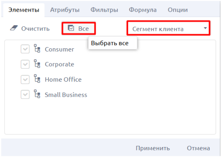Toggle the Consumer checkbox
The image size is (222, 158).
click(x=25, y=49)
